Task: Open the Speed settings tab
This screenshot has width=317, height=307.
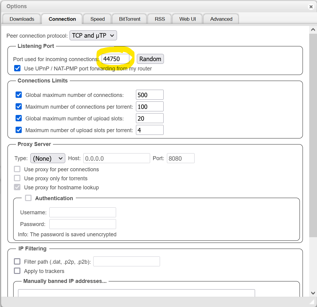Action: pos(97,19)
